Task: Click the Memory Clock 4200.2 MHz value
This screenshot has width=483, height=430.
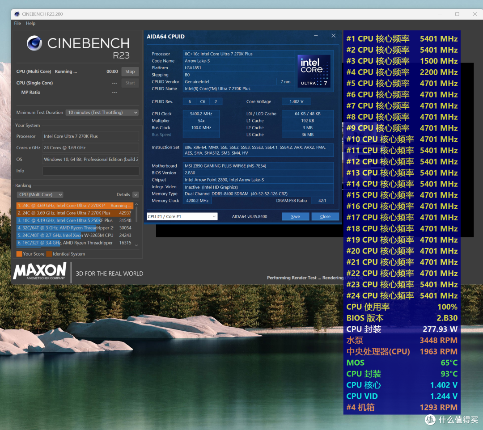Action: point(198,200)
